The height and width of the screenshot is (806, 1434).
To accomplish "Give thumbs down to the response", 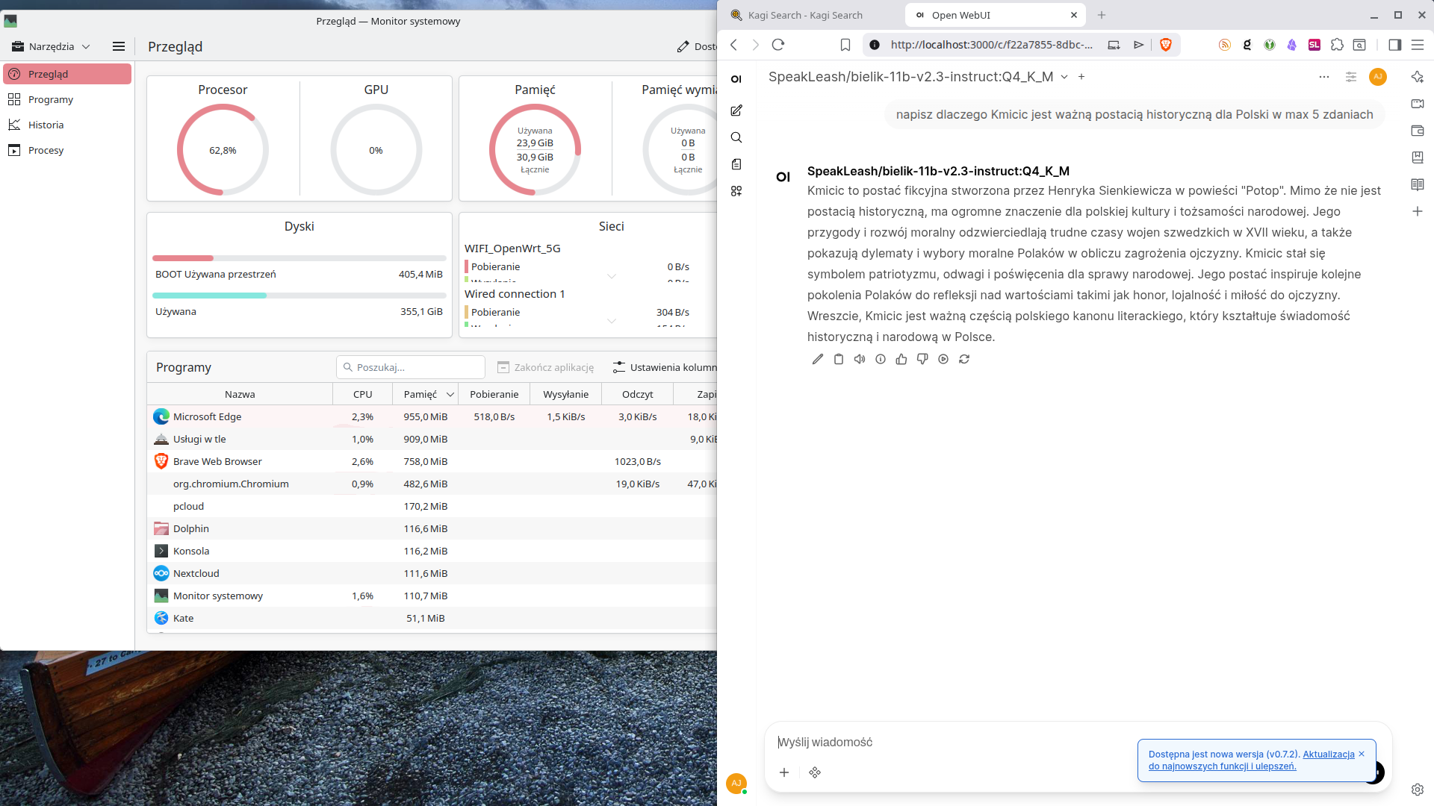I will click(922, 359).
